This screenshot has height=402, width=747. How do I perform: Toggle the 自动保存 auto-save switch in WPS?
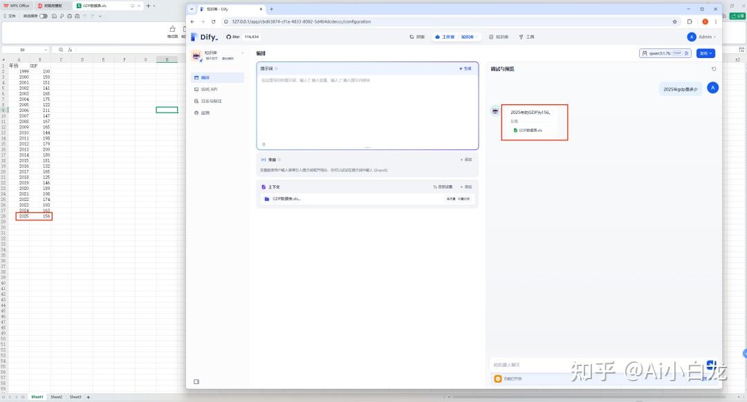click(x=44, y=15)
